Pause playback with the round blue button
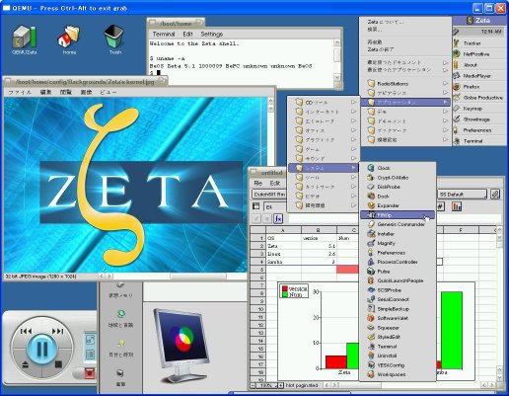The width and height of the screenshot is (509, 396). [x=42, y=349]
